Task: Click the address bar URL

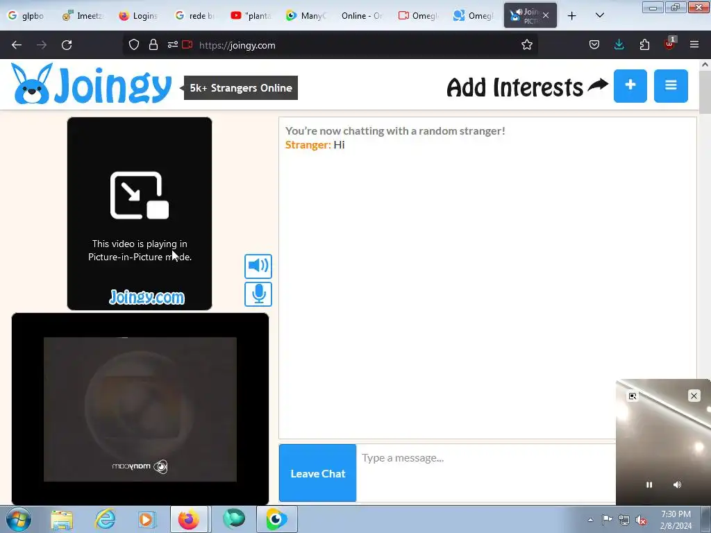Action: point(237,45)
